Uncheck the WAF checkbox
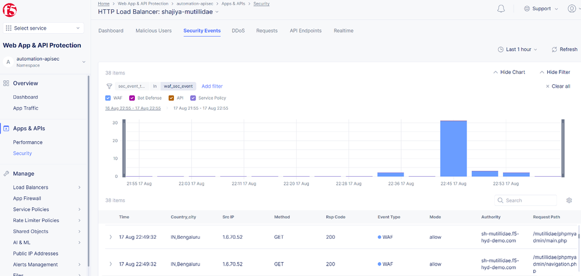581x276 pixels. [x=108, y=98]
